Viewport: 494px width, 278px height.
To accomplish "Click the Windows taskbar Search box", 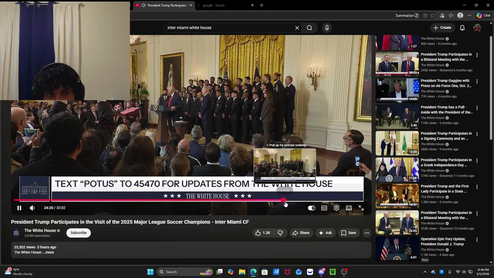I will pyautogui.click(x=185, y=272).
